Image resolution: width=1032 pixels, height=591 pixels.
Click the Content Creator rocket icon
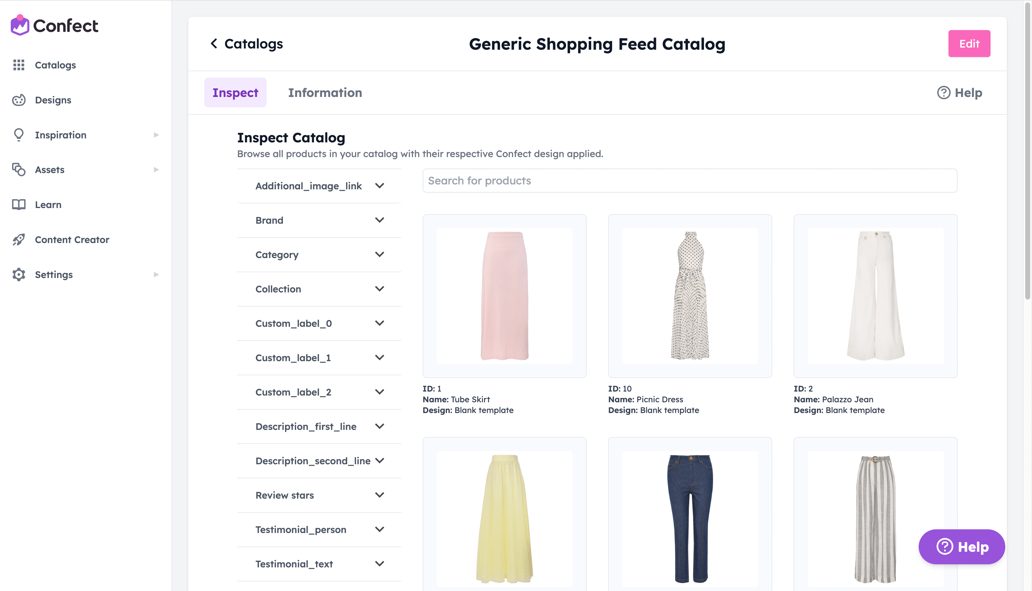19,239
